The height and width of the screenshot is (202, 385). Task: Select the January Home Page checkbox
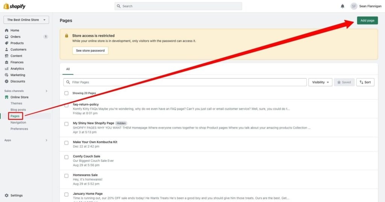pos(66,194)
